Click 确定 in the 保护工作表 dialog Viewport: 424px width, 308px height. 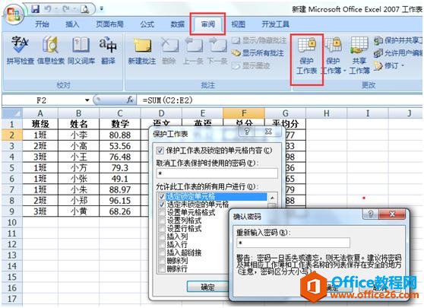click(x=207, y=287)
